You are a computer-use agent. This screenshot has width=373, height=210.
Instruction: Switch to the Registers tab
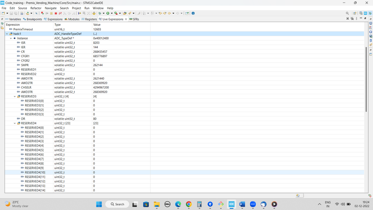point(89,19)
